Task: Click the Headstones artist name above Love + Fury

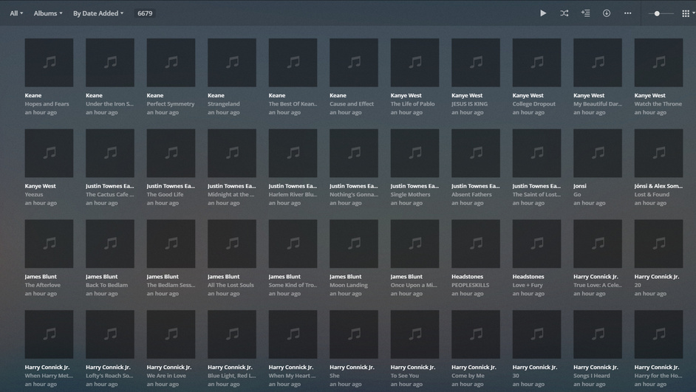Action: coord(528,276)
